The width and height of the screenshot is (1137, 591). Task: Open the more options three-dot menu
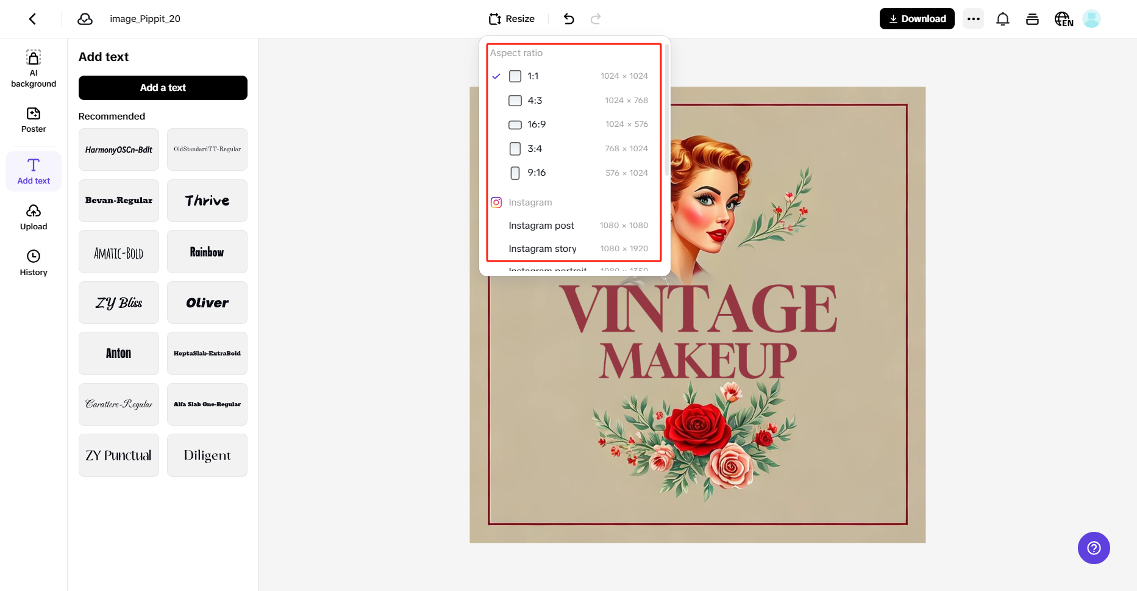[x=973, y=18]
